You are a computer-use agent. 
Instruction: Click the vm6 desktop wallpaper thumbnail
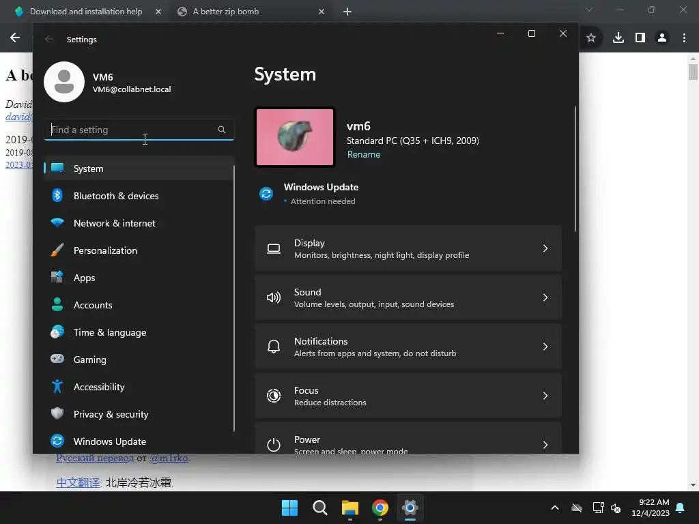[x=295, y=137]
